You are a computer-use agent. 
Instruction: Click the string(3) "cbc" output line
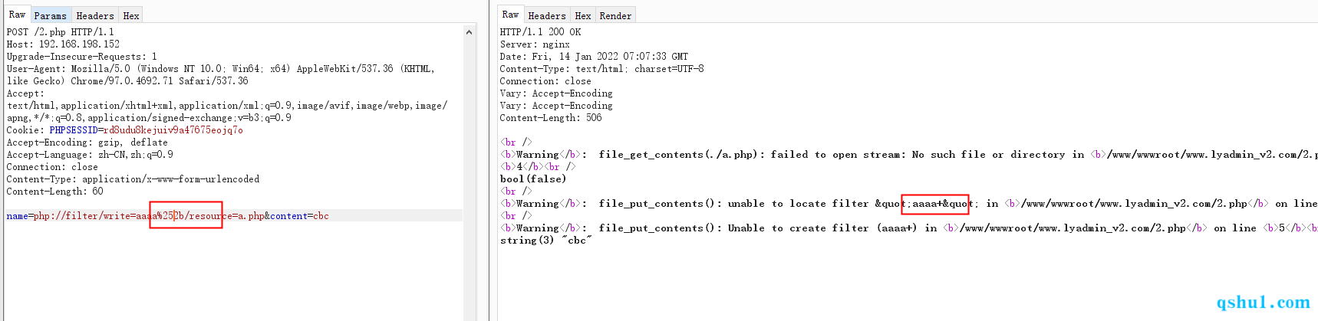point(545,241)
